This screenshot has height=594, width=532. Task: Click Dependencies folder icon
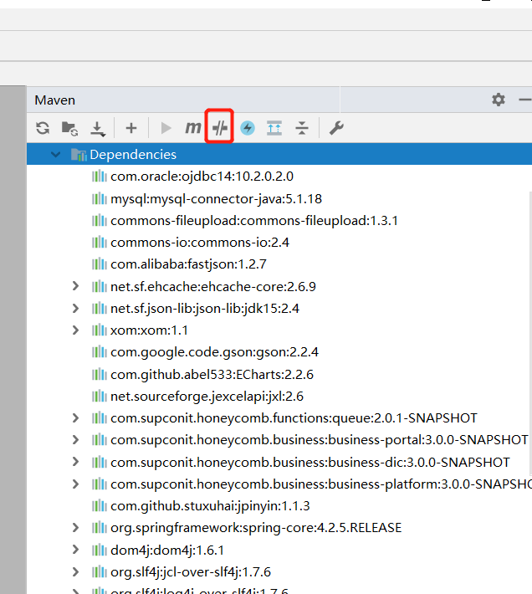[x=79, y=155]
